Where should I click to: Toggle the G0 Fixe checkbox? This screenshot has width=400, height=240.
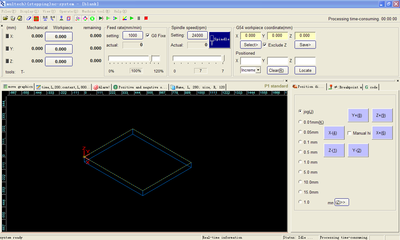pyautogui.click(x=148, y=36)
